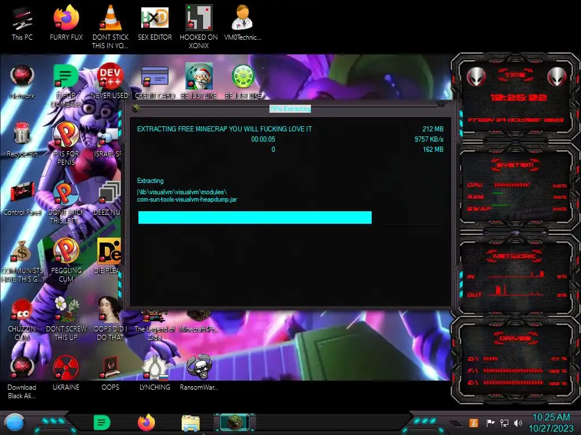Launch The Legend of Zilda shortcut
This screenshot has width=581, height=435.
click(x=154, y=326)
